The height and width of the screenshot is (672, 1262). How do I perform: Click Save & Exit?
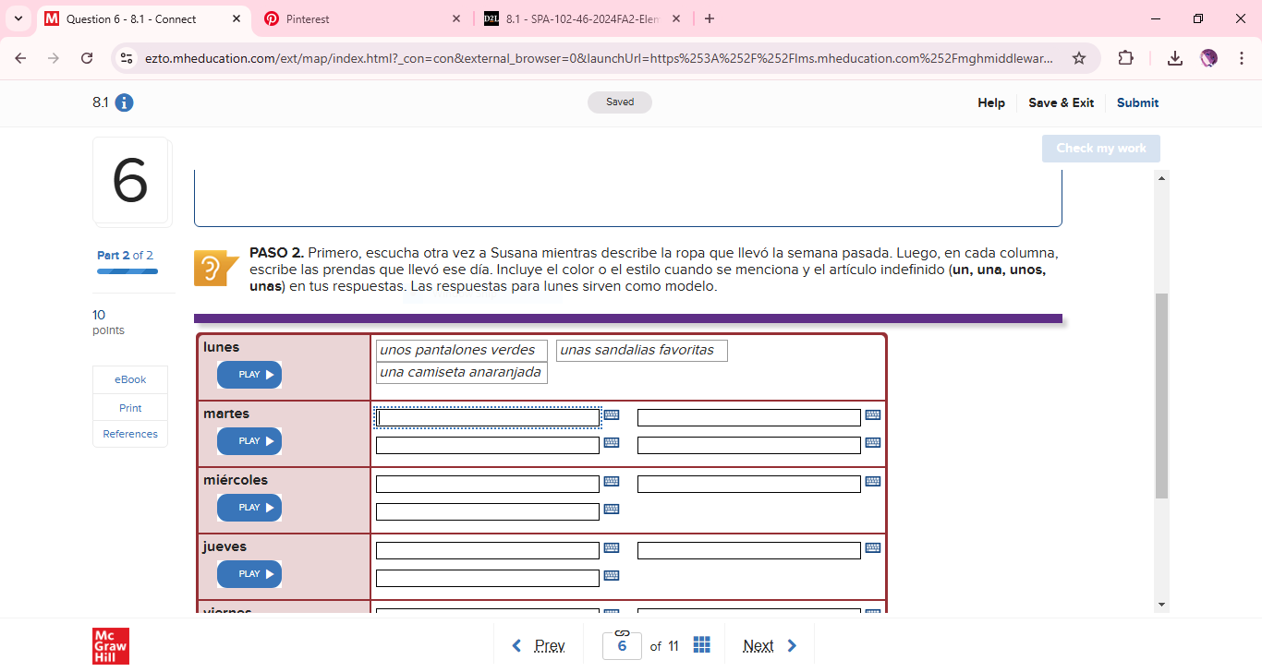pyautogui.click(x=1062, y=102)
